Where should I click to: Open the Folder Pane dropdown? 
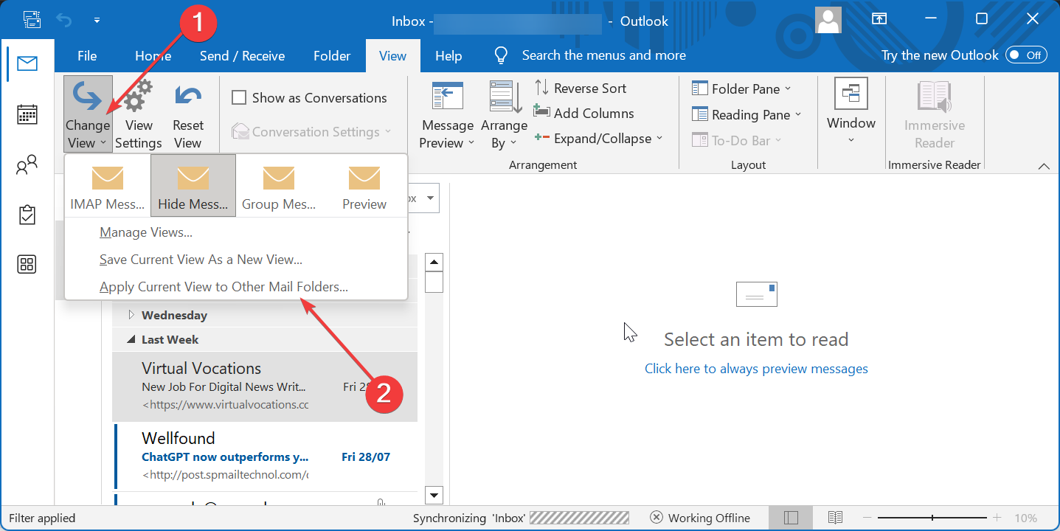tap(741, 88)
